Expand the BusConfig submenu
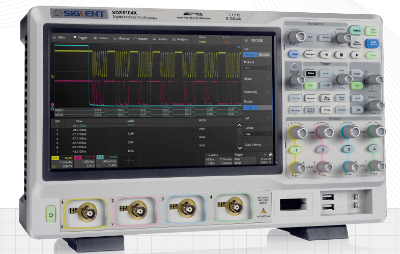 click(x=256, y=91)
